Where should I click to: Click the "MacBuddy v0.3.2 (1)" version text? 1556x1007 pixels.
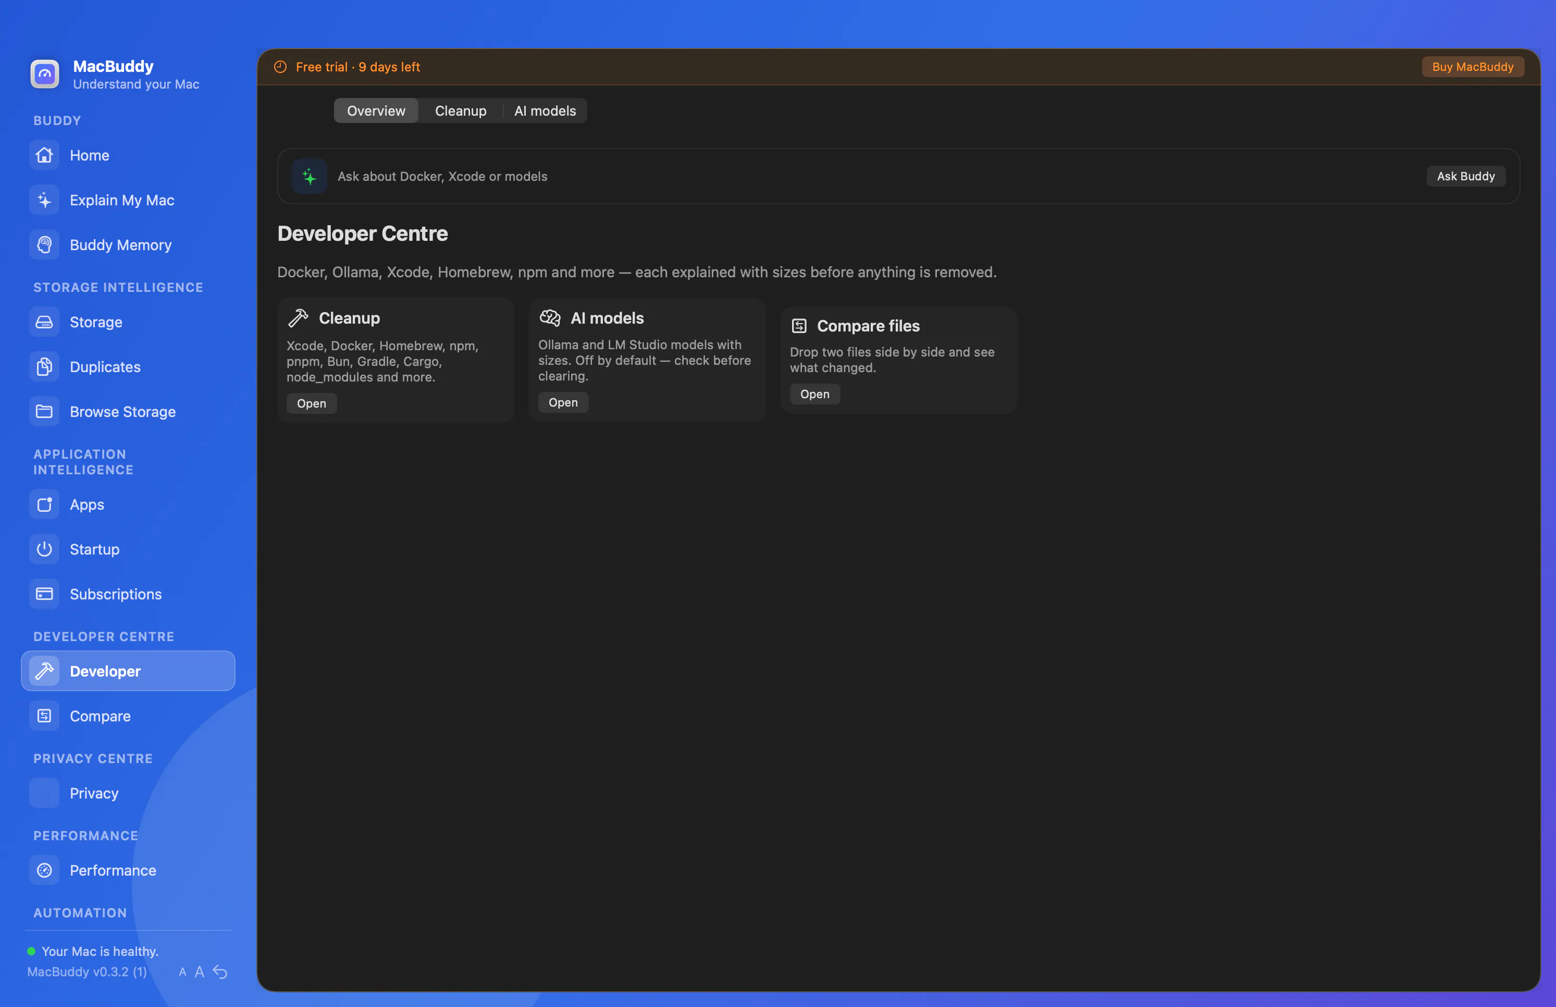tap(87, 973)
